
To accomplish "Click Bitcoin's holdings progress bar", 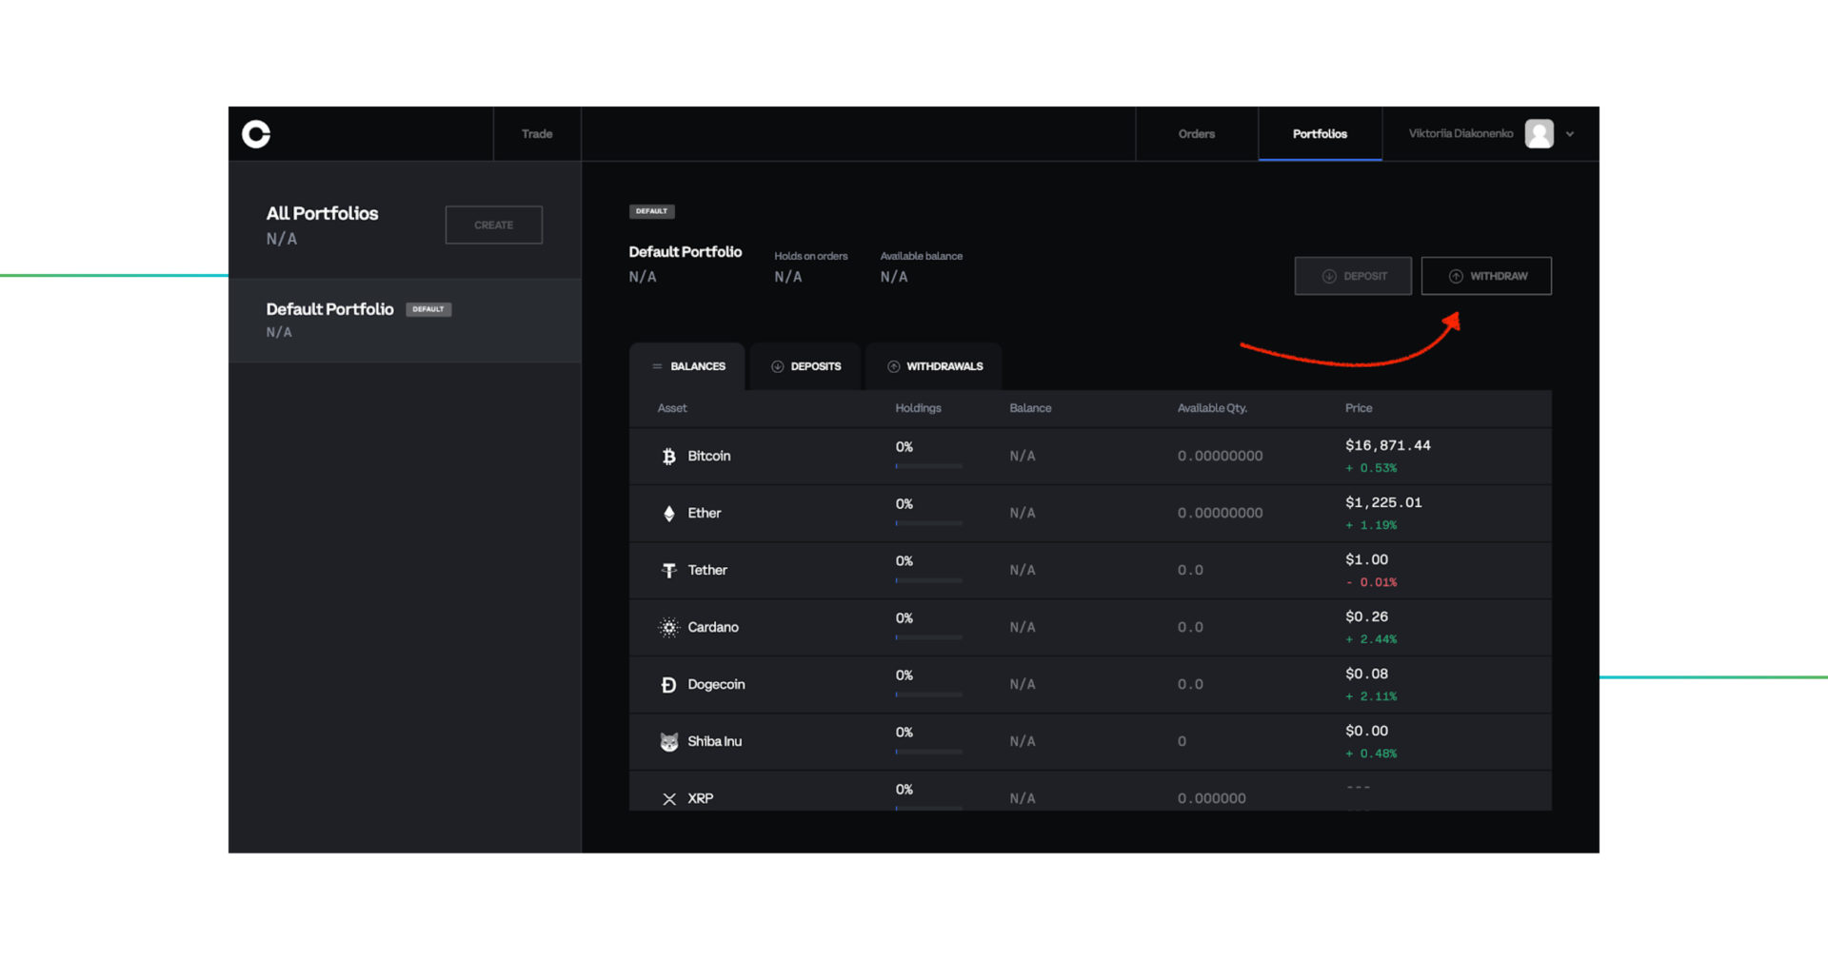I will pyautogui.click(x=927, y=466).
